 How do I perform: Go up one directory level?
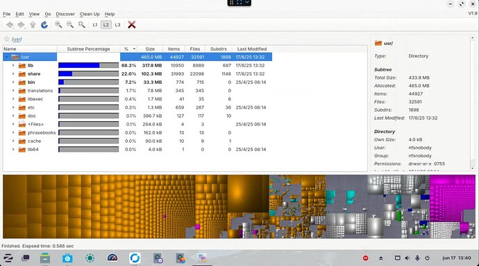click(33, 25)
